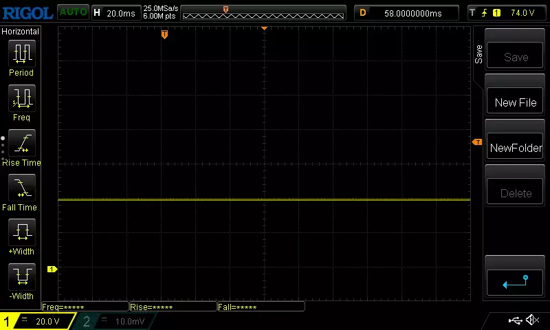Screen dimensions: 550x330
Task: Click the Delete button
Action: (514, 192)
